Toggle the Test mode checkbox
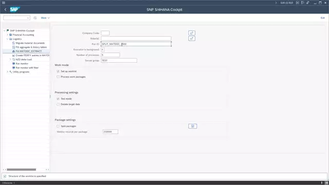This screenshot has height=185, width=329. point(58,99)
